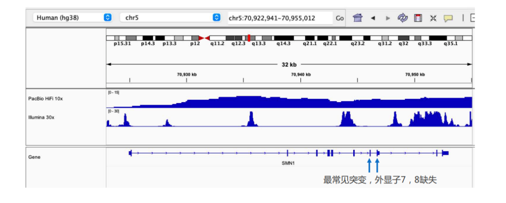The image size is (506, 203).
Task: Click the [0 - 30] data range label
Action: [x=113, y=111]
